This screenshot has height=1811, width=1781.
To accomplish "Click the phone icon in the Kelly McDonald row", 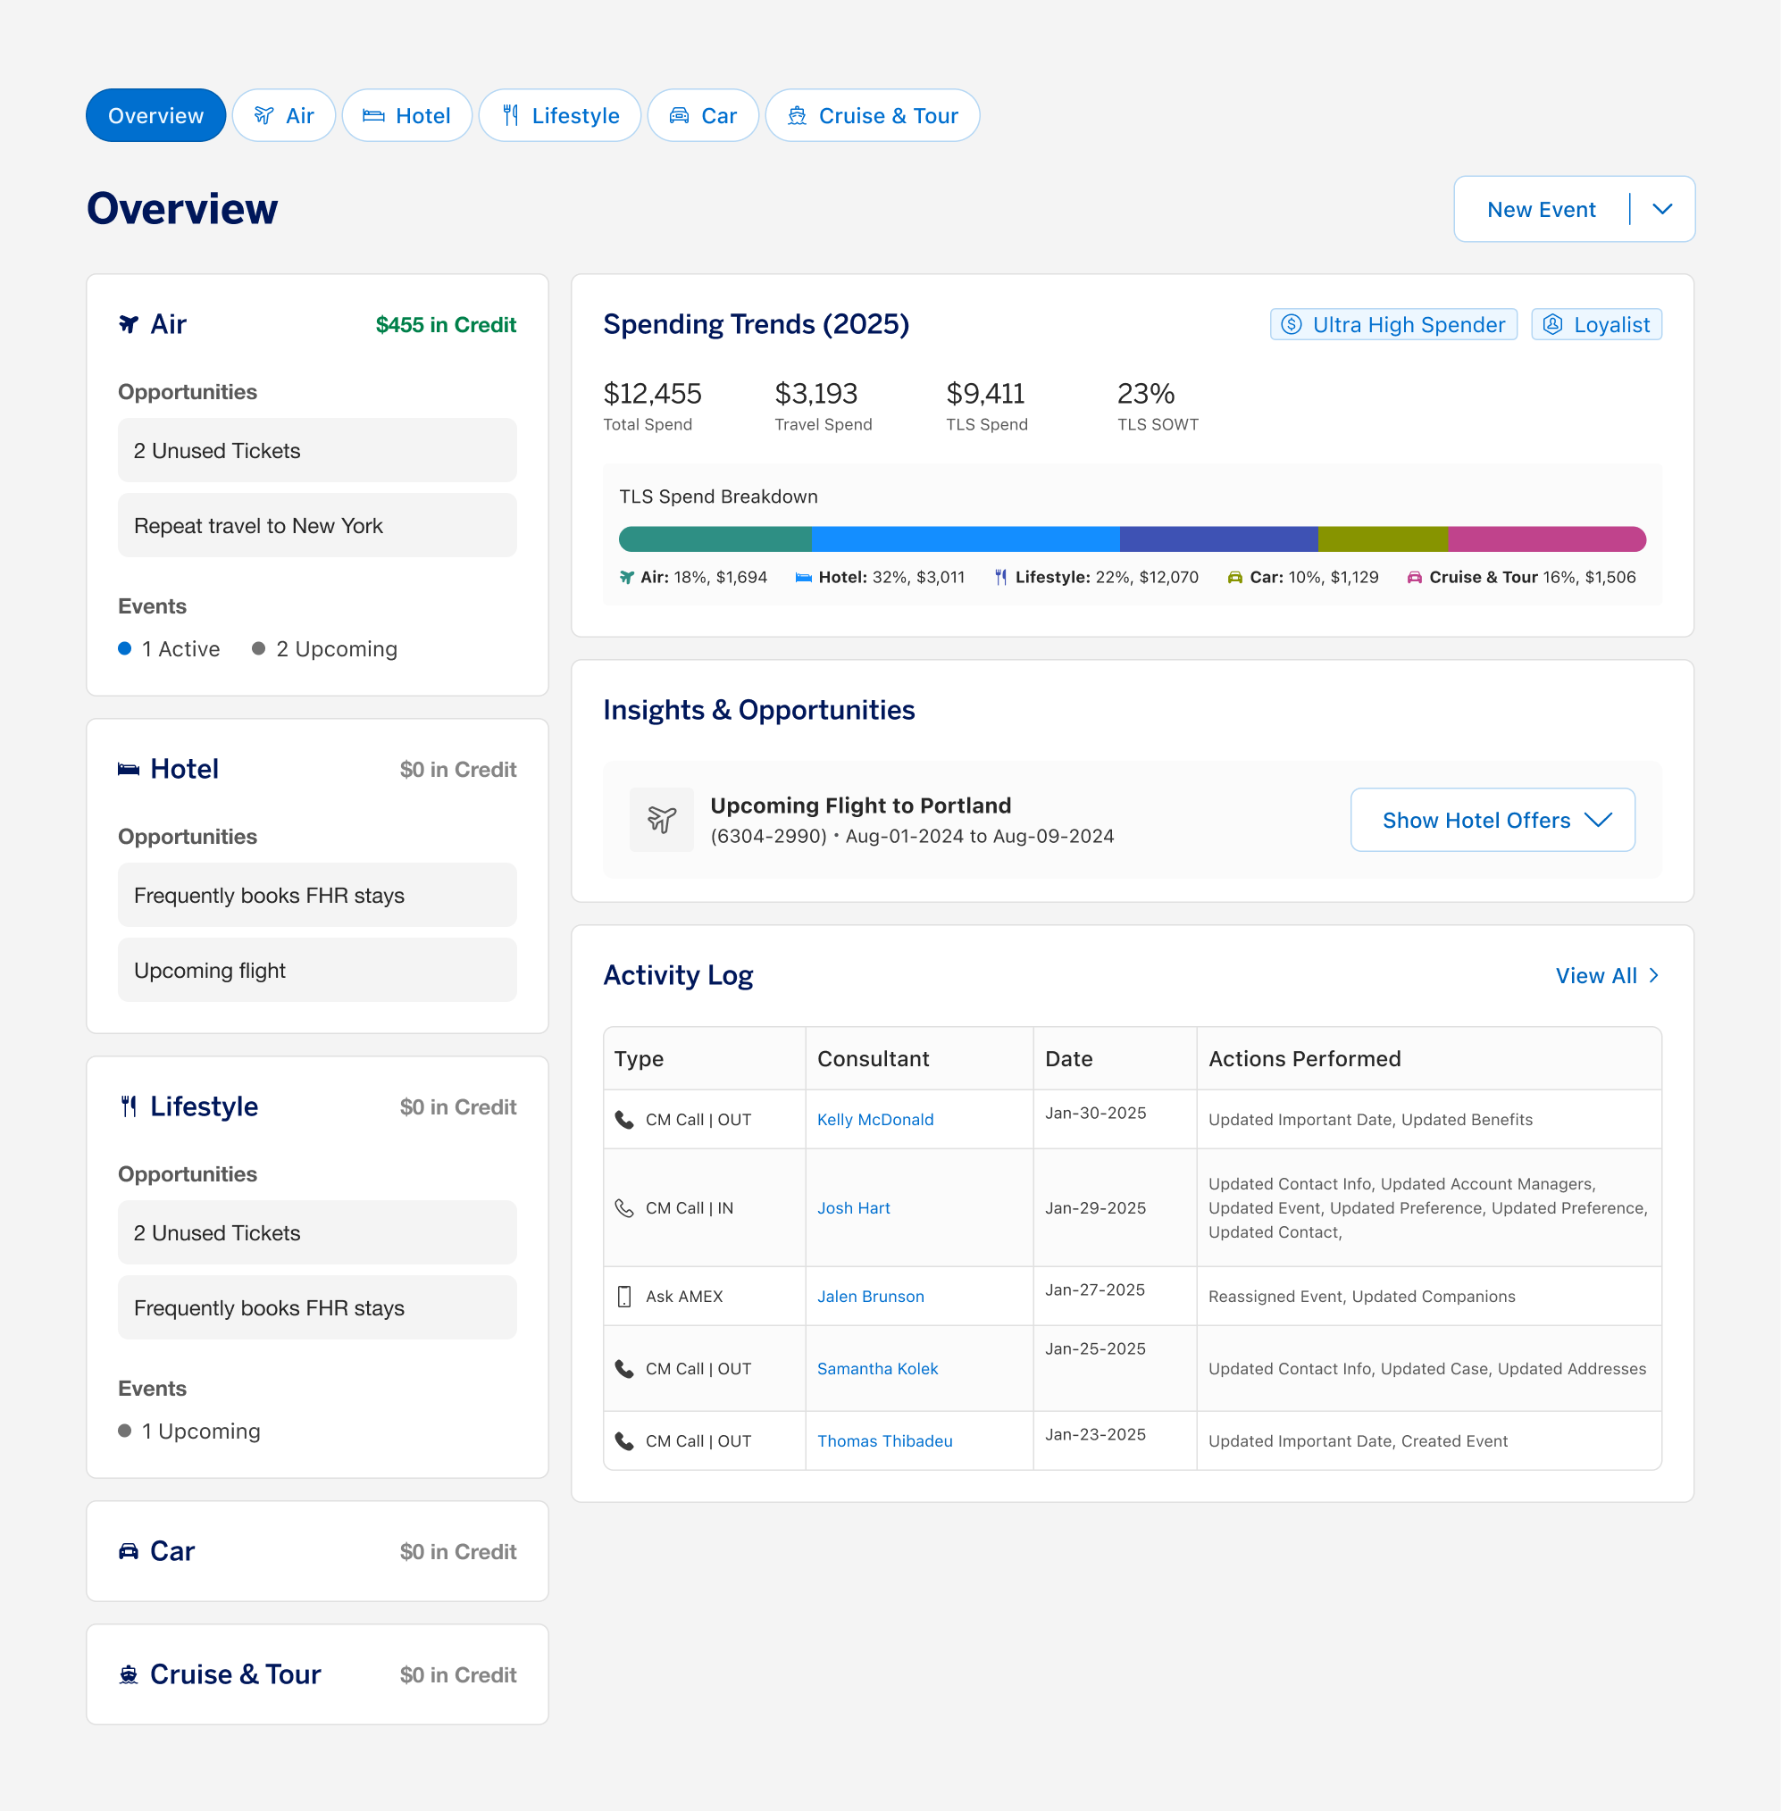I will (624, 1120).
